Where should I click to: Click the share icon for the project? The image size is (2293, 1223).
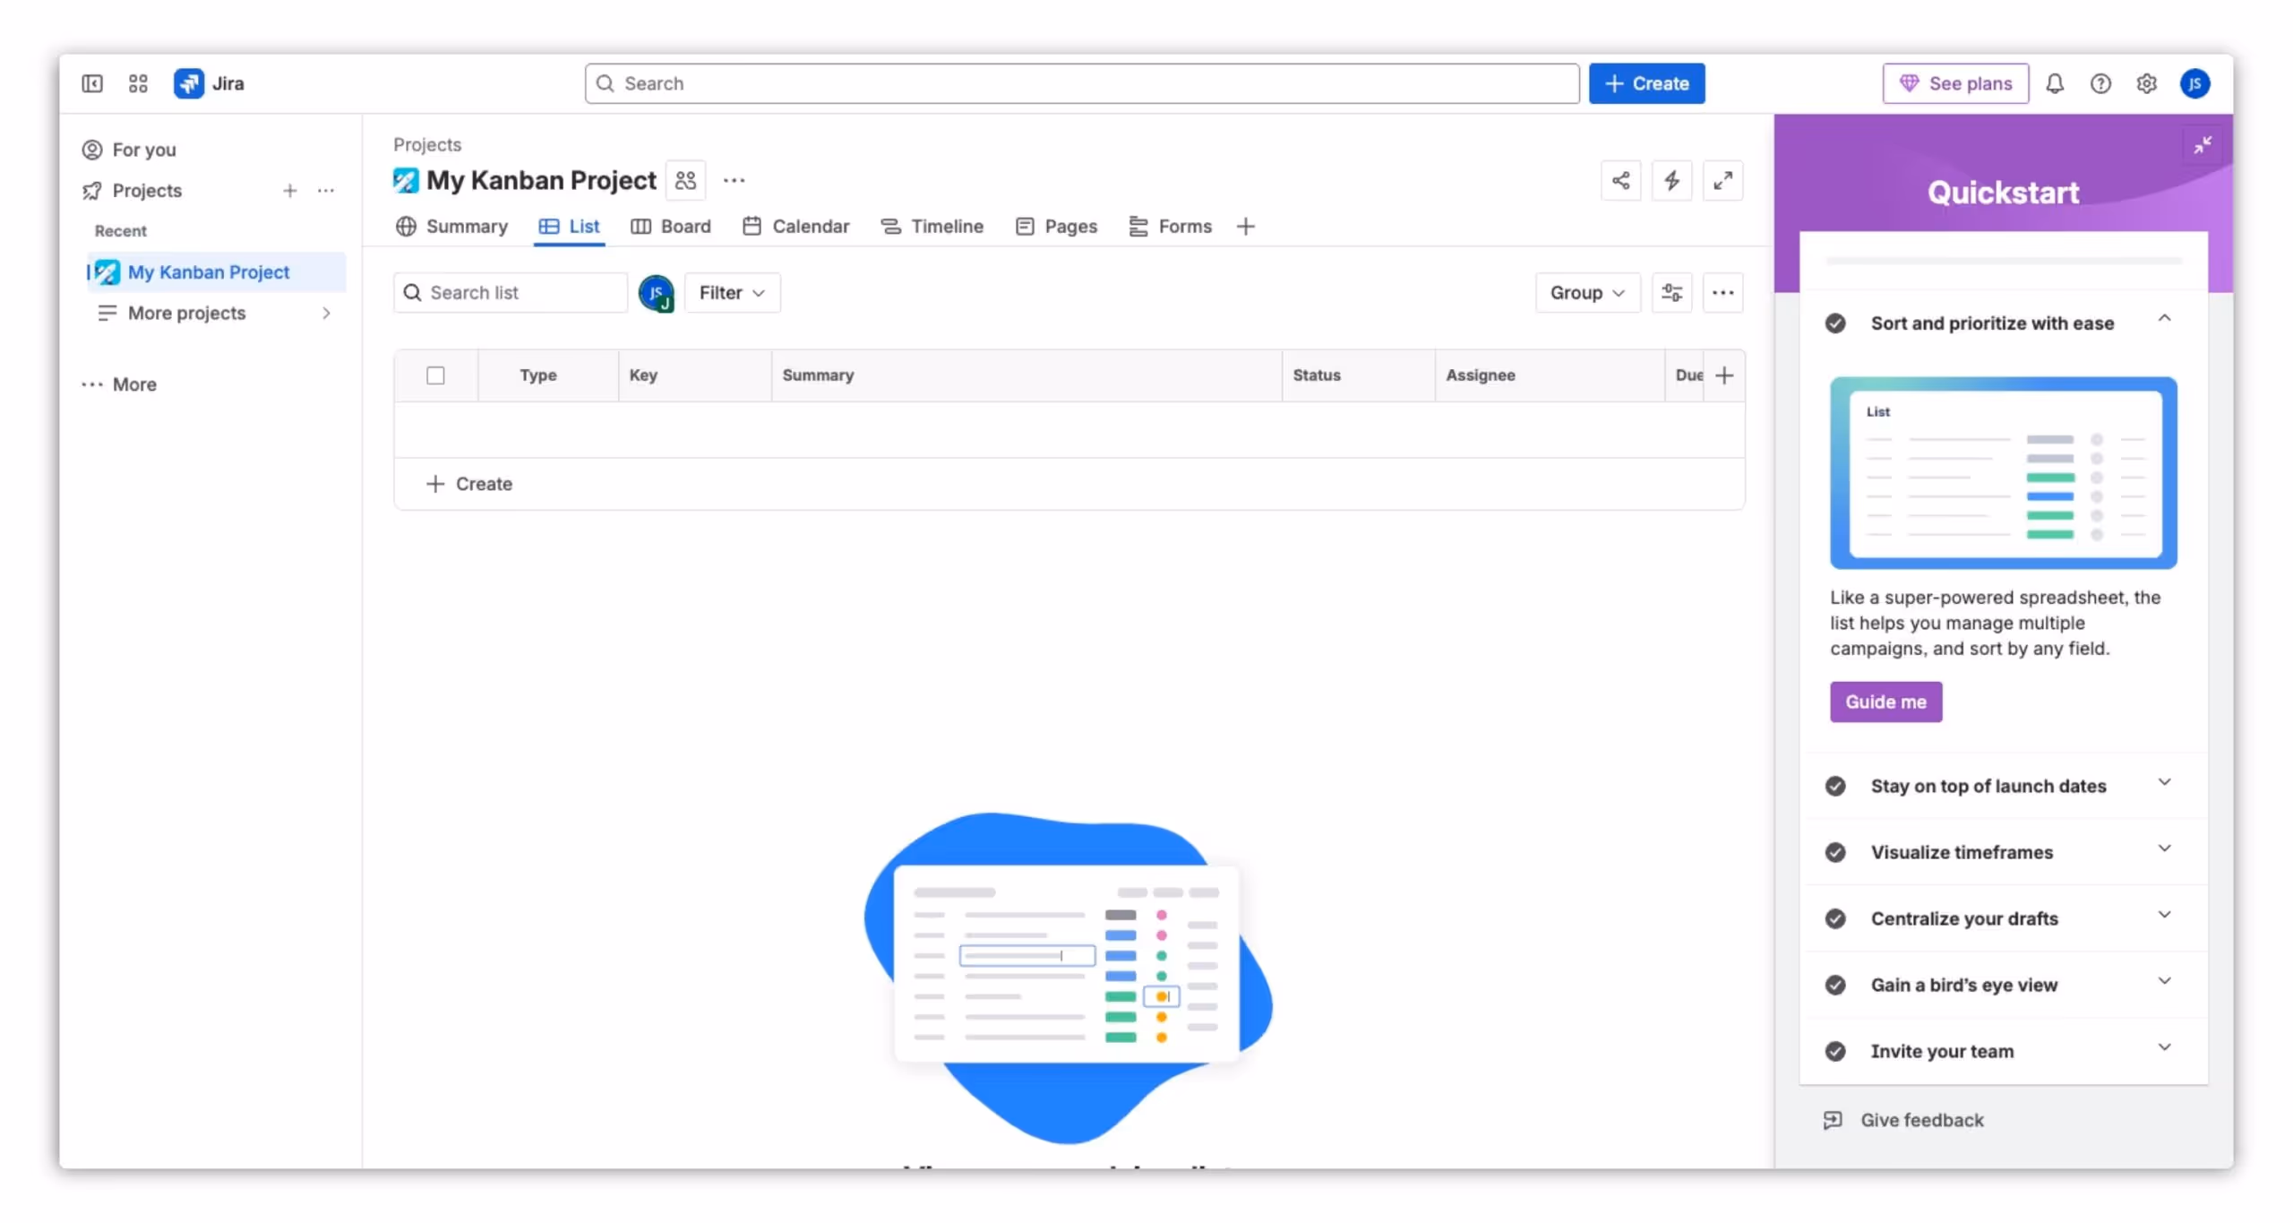point(1620,181)
